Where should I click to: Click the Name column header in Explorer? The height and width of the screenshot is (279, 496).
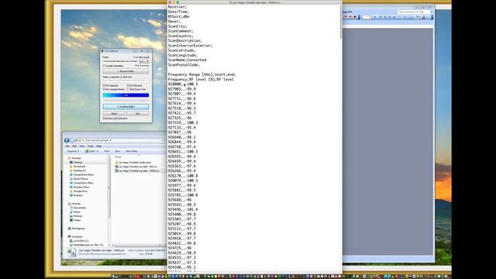[x=118, y=157]
